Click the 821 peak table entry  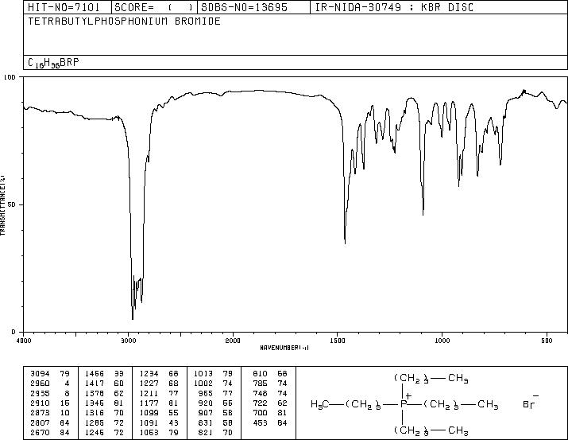pyautogui.click(x=215, y=432)
